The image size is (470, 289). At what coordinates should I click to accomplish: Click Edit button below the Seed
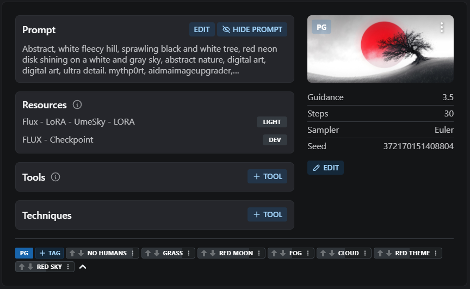click(325, 168)
